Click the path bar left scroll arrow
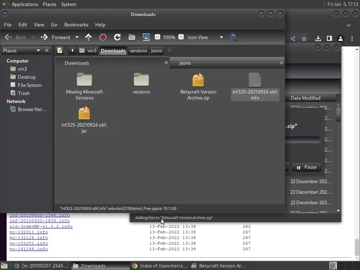360x270 pixels. click(72, 51)
